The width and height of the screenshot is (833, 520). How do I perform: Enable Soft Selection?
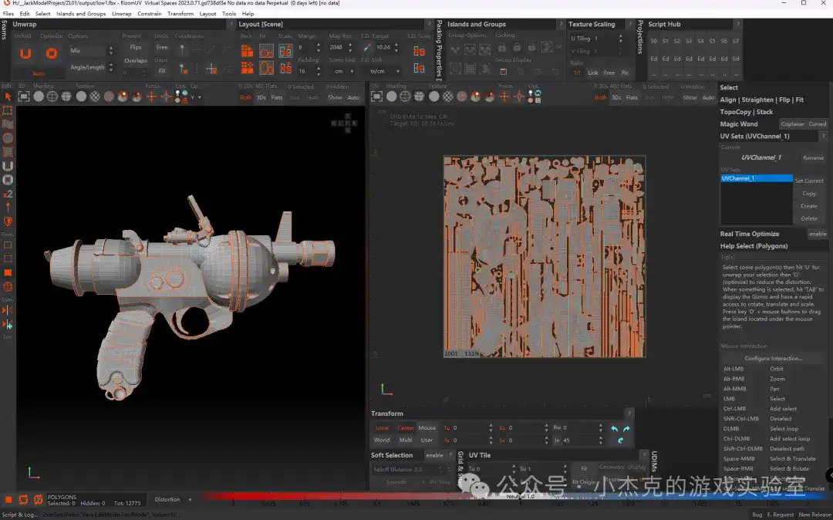435,455
